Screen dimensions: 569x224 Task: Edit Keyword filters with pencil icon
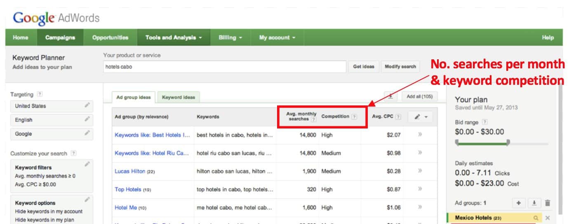[x=87, y=164]
